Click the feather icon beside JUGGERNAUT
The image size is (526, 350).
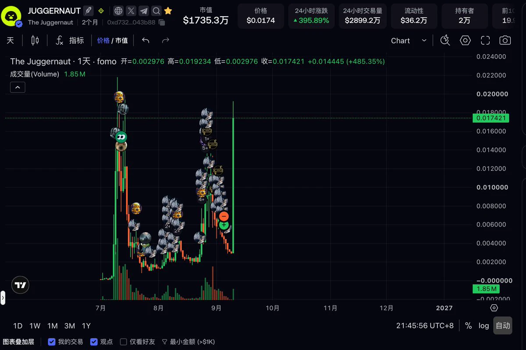tap(89, 11)
